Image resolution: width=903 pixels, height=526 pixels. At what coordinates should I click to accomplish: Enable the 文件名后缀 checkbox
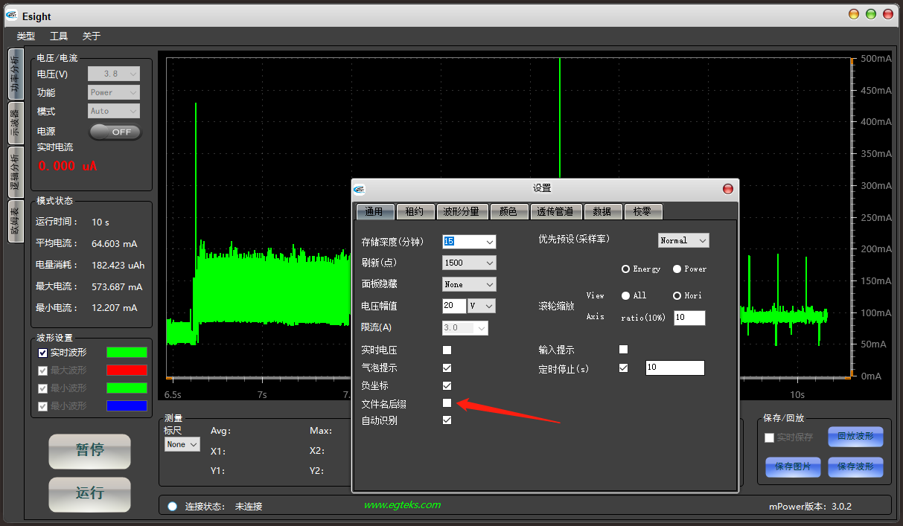pyautogui.click(x=447, y=403)
